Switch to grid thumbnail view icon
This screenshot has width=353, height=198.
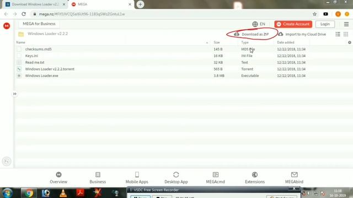(x=346, y=34)
